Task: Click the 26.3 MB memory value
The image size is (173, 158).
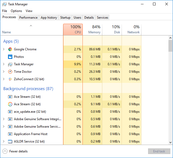Action: [95, 72]
